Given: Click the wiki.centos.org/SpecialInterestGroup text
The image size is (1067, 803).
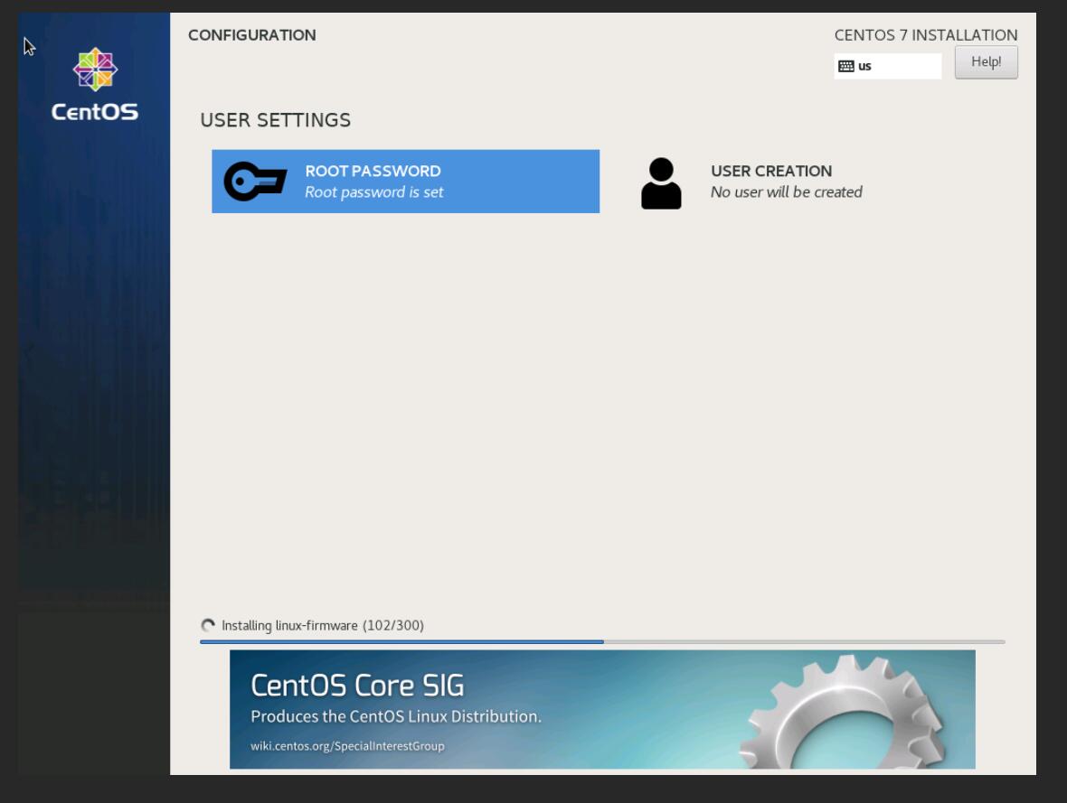Looking at the screenshot, I should click(x=347, y=746).
